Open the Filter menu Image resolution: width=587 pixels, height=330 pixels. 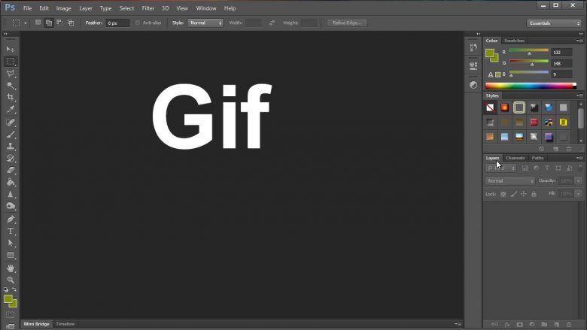click(x=148, y=8)
